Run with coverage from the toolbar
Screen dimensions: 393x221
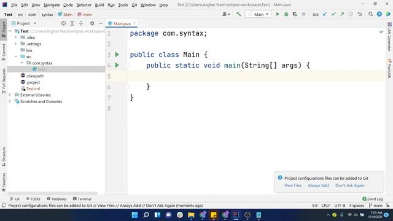[295, 14]
